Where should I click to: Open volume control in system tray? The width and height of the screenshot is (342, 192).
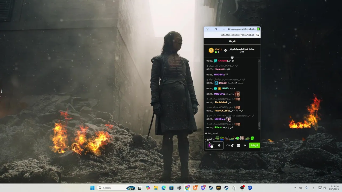324,188
